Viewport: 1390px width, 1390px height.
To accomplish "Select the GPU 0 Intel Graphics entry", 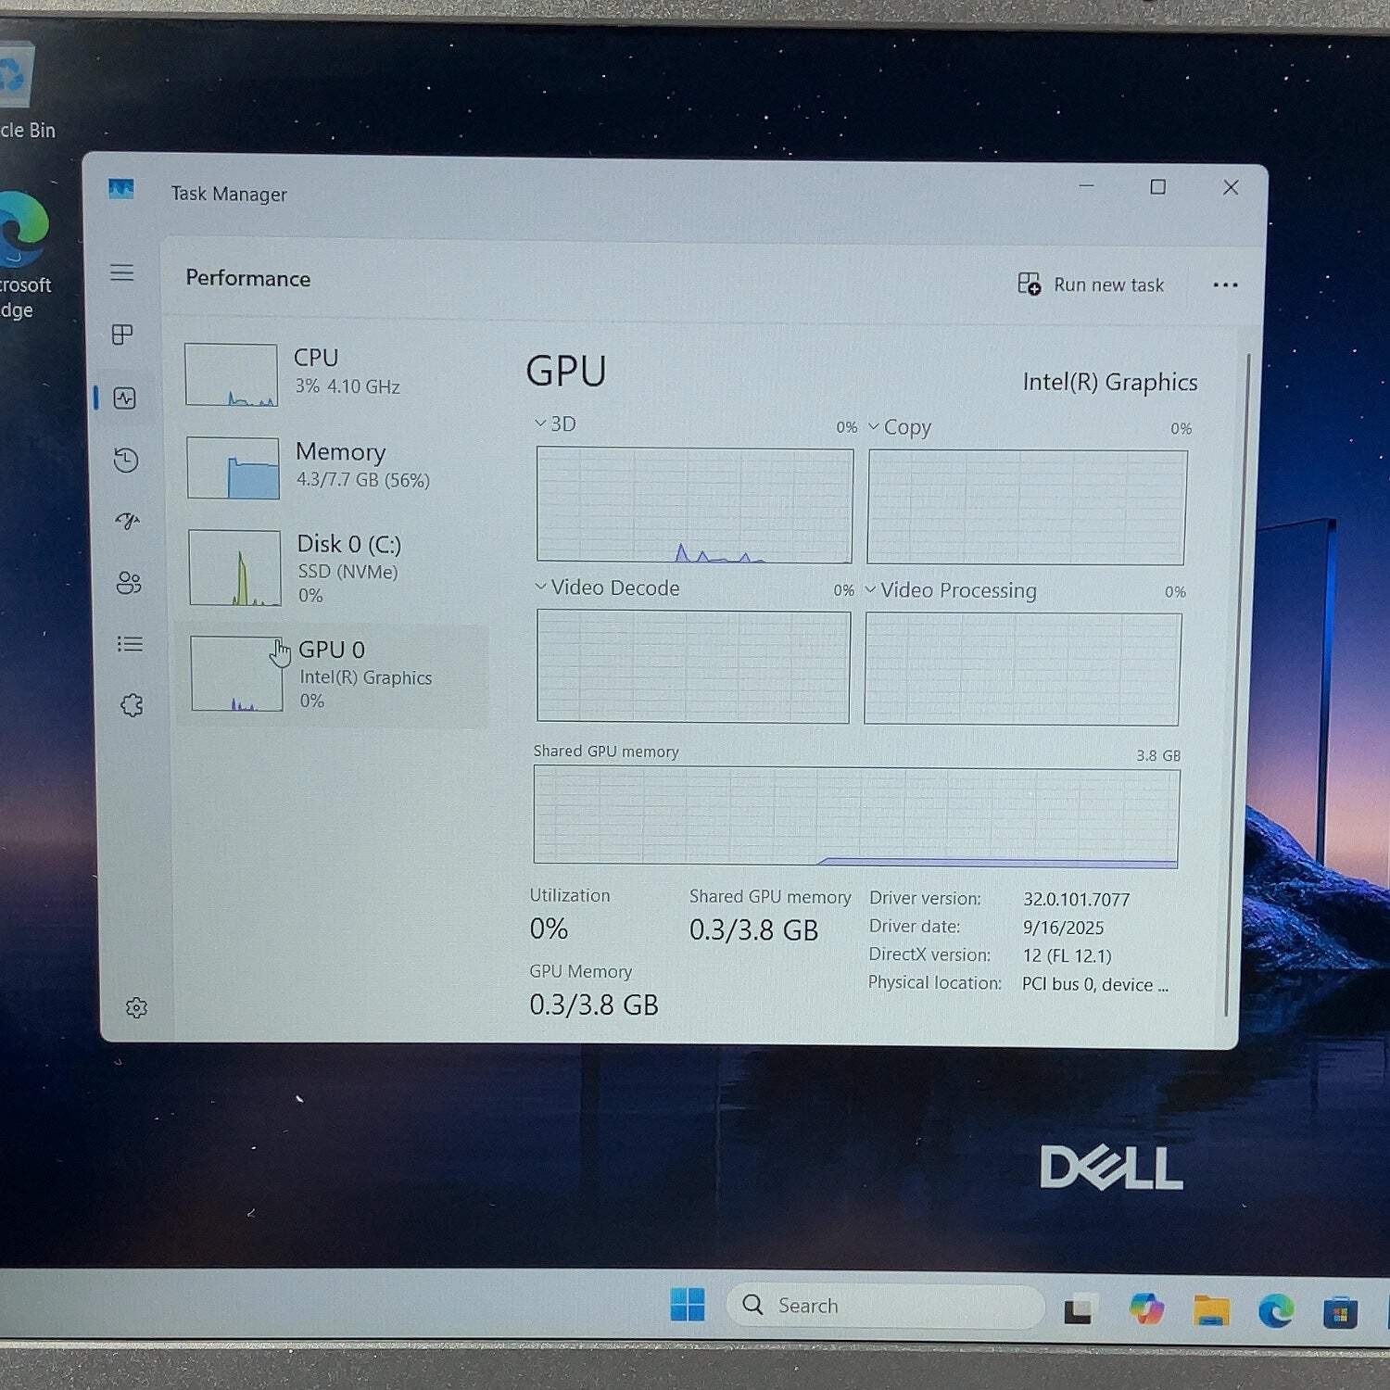I will click(x=334, y=675).
